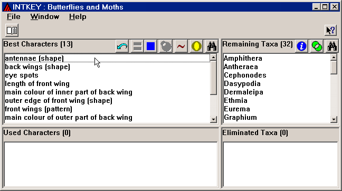The height and width of the screenshot is (191, 342).
Task: Click inside the empty Used Characters list
Action: tap(111, 165)
